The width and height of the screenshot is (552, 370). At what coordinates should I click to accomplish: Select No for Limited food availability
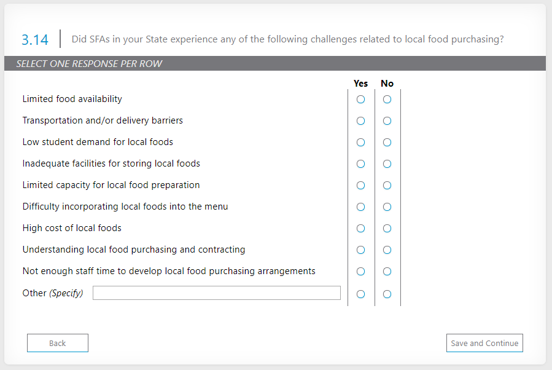387,100
